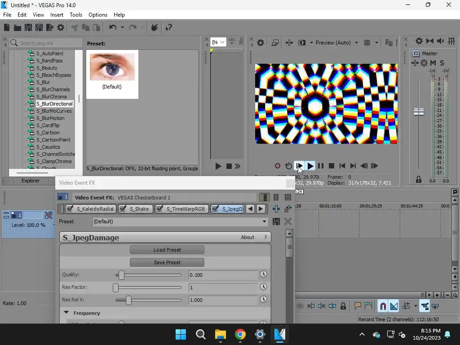Screen dimensions: 460x345
Task: Open the overlays grid dropdown arrow
Action: (376, 43)
